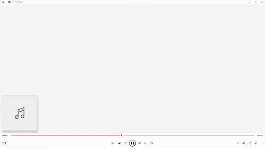This screenshot has height=149, width=265.
Task: Pause the current playback
Action: point(132,143)
